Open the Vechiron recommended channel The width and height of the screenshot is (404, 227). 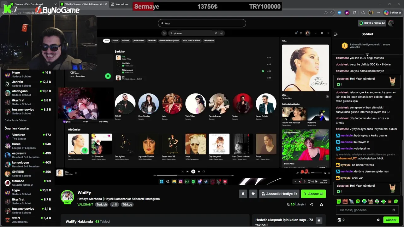[28, 137]
